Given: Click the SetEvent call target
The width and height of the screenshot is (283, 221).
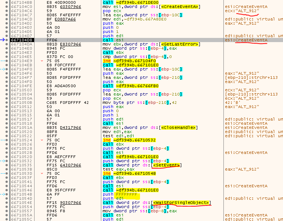Looking at the screenshot, I should pyautogui.click(x=166, y=165).
